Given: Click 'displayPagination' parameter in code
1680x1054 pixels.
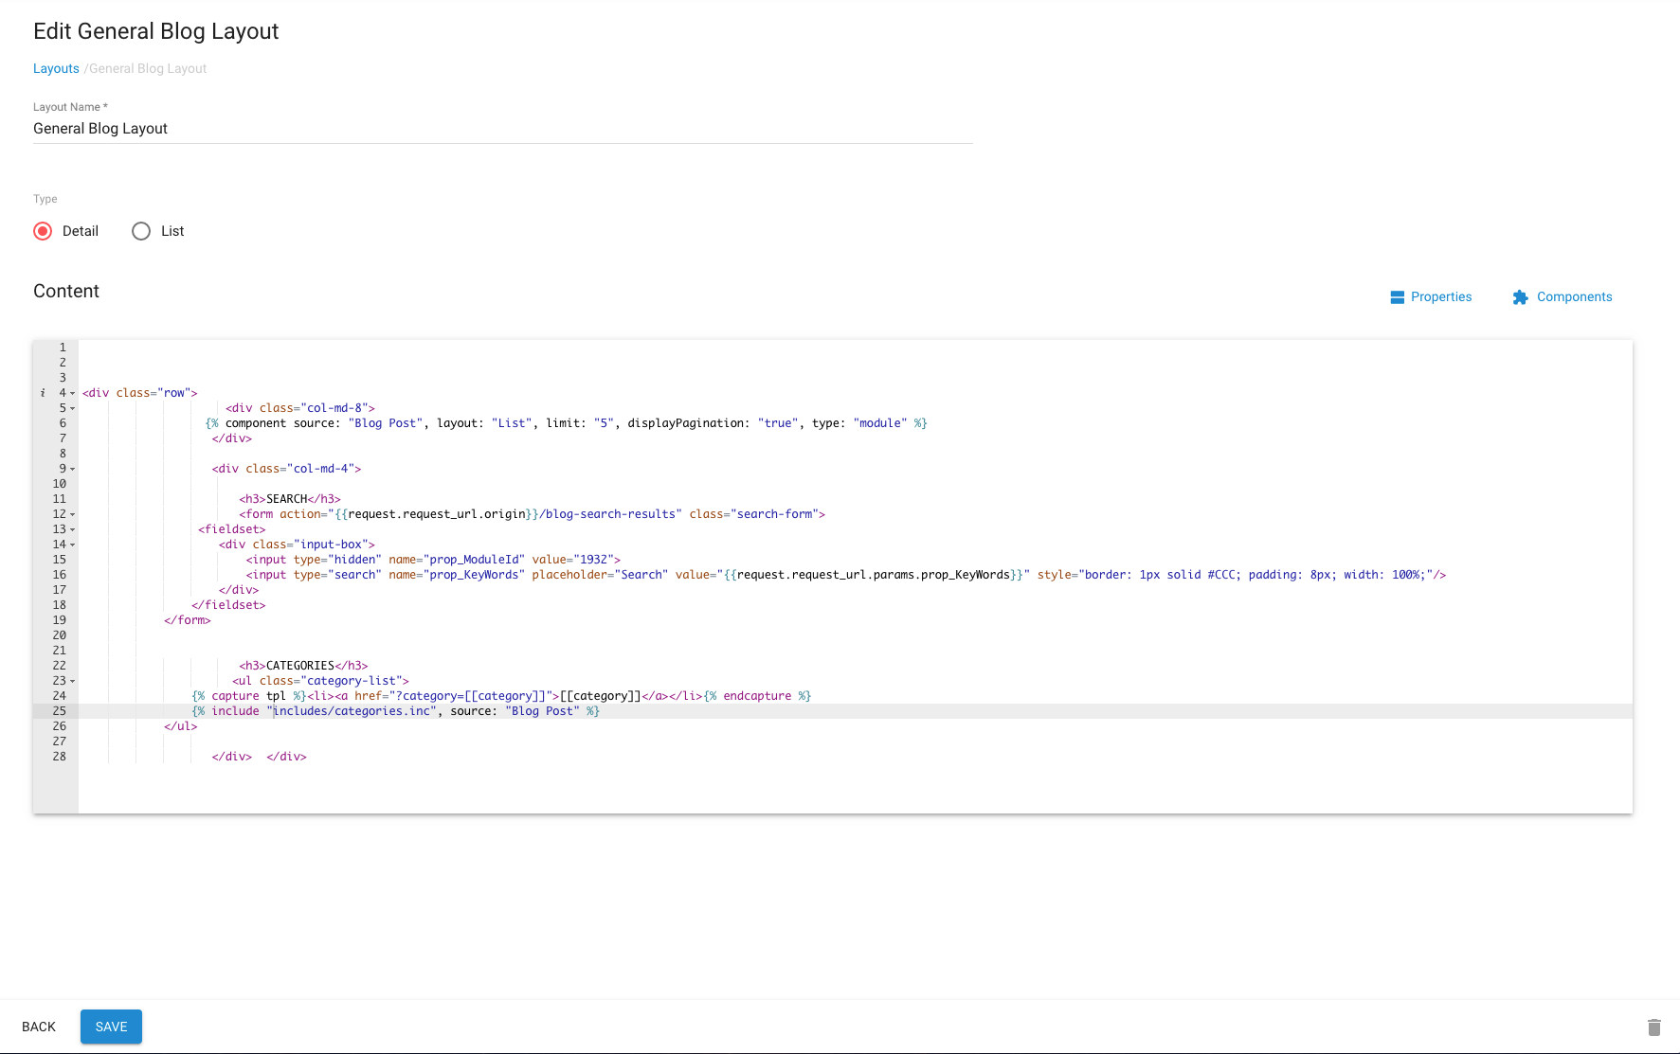Looking at the screenshot, I should click(685, 423).
